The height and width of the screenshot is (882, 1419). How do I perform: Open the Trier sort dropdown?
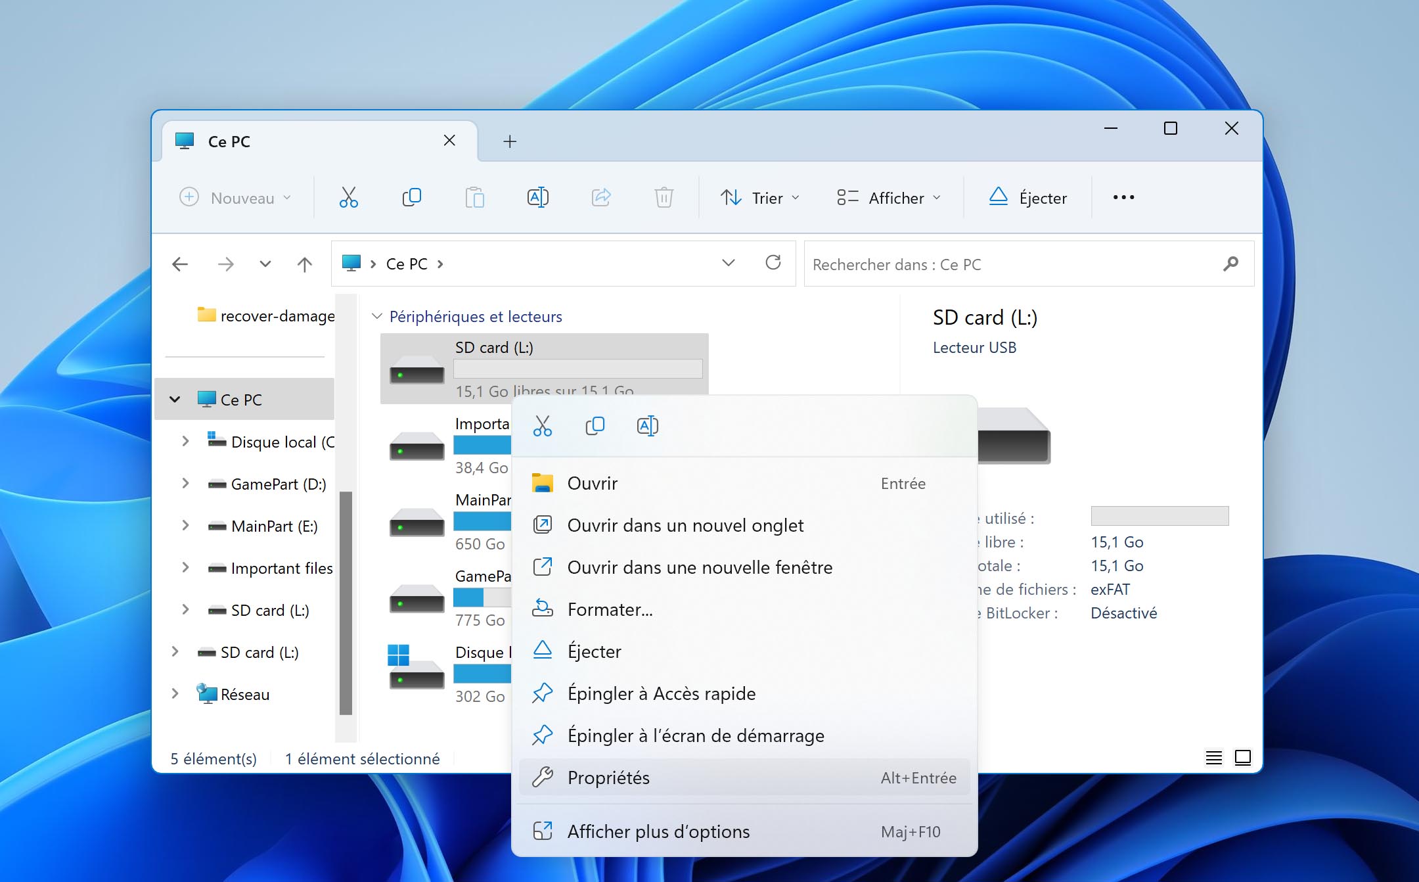point(760,198)
